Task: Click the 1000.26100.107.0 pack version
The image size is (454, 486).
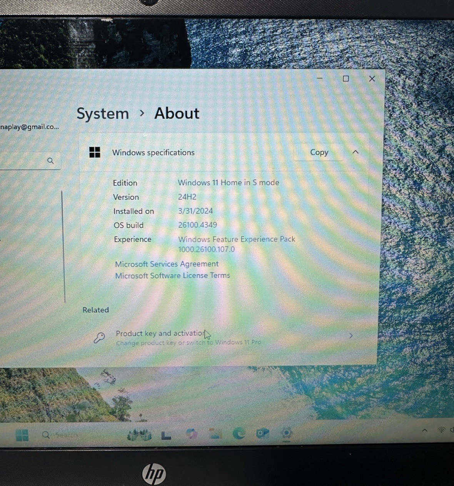Action: 206,249
